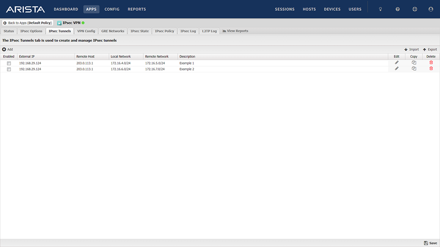
Task: Click Remote Host 203.0.113.1 in Example 2 row
Action: tap(92, 69)
